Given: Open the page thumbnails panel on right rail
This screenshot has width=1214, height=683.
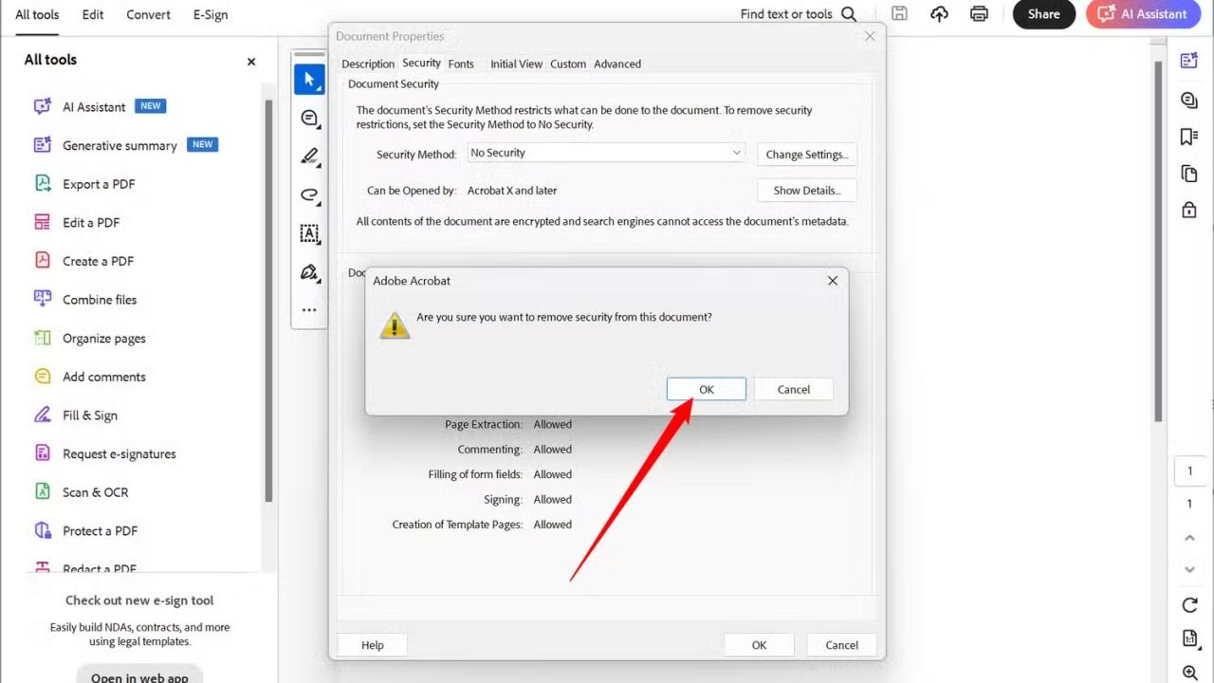Looking at the screenshot, I should point(1188,174).
